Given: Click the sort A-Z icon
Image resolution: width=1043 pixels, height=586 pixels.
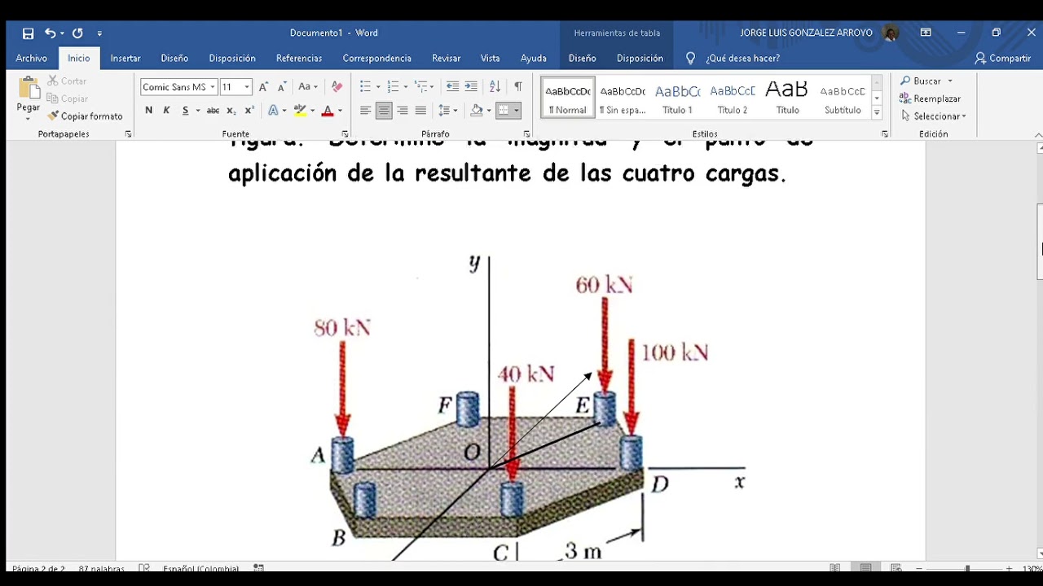Looking at the screenshot, I should tap(495, 87).
